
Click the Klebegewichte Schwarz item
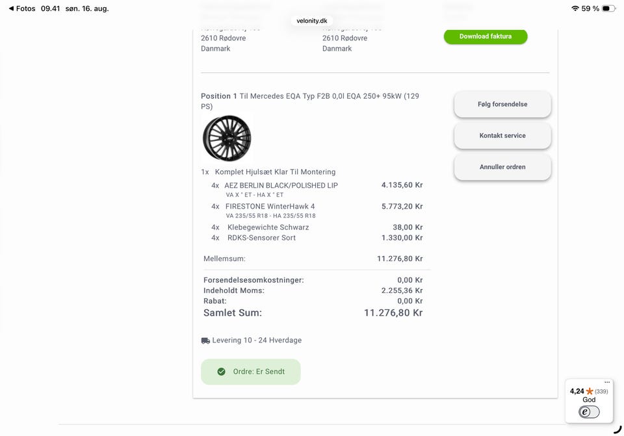(x=268, y=227)
